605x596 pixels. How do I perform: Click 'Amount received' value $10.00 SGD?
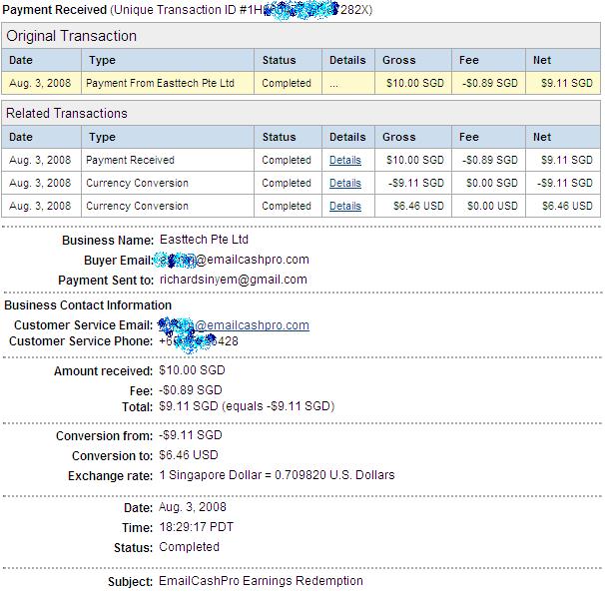(x=192, y=370)
